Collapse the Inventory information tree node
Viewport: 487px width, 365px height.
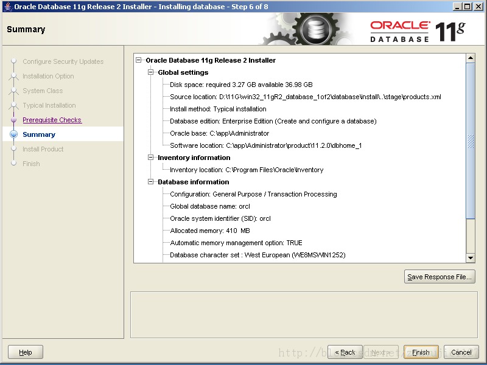152,158
